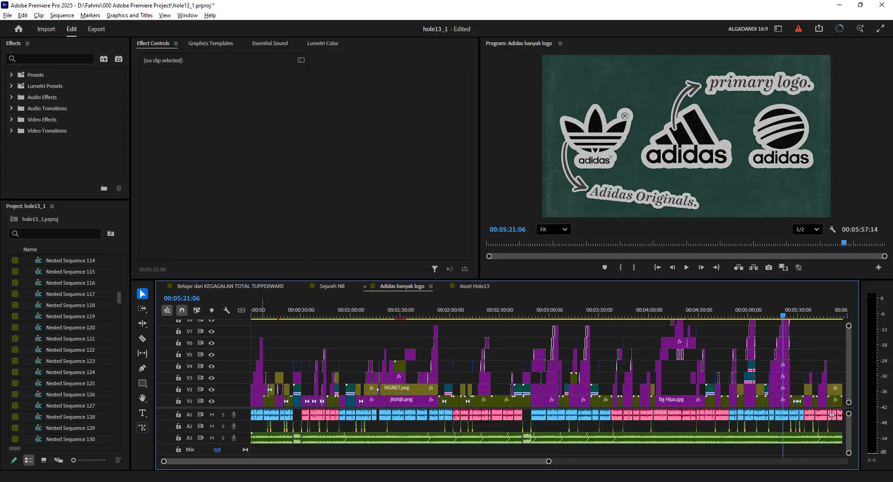Open the Markers menu
The height and width of the screenshot is (482, 893).
pyautogui.click(x=90, y=15)
